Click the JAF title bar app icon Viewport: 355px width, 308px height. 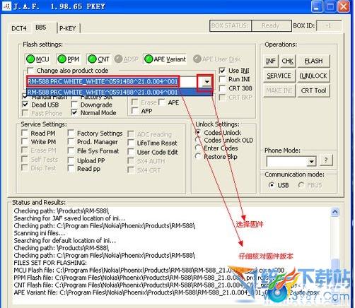pyautogui.click(x=7, y=6)
